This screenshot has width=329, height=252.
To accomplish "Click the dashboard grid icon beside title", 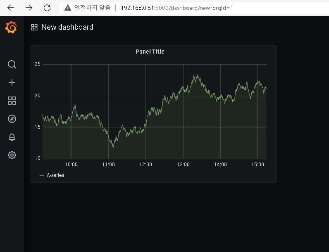I will pos(34,27).
